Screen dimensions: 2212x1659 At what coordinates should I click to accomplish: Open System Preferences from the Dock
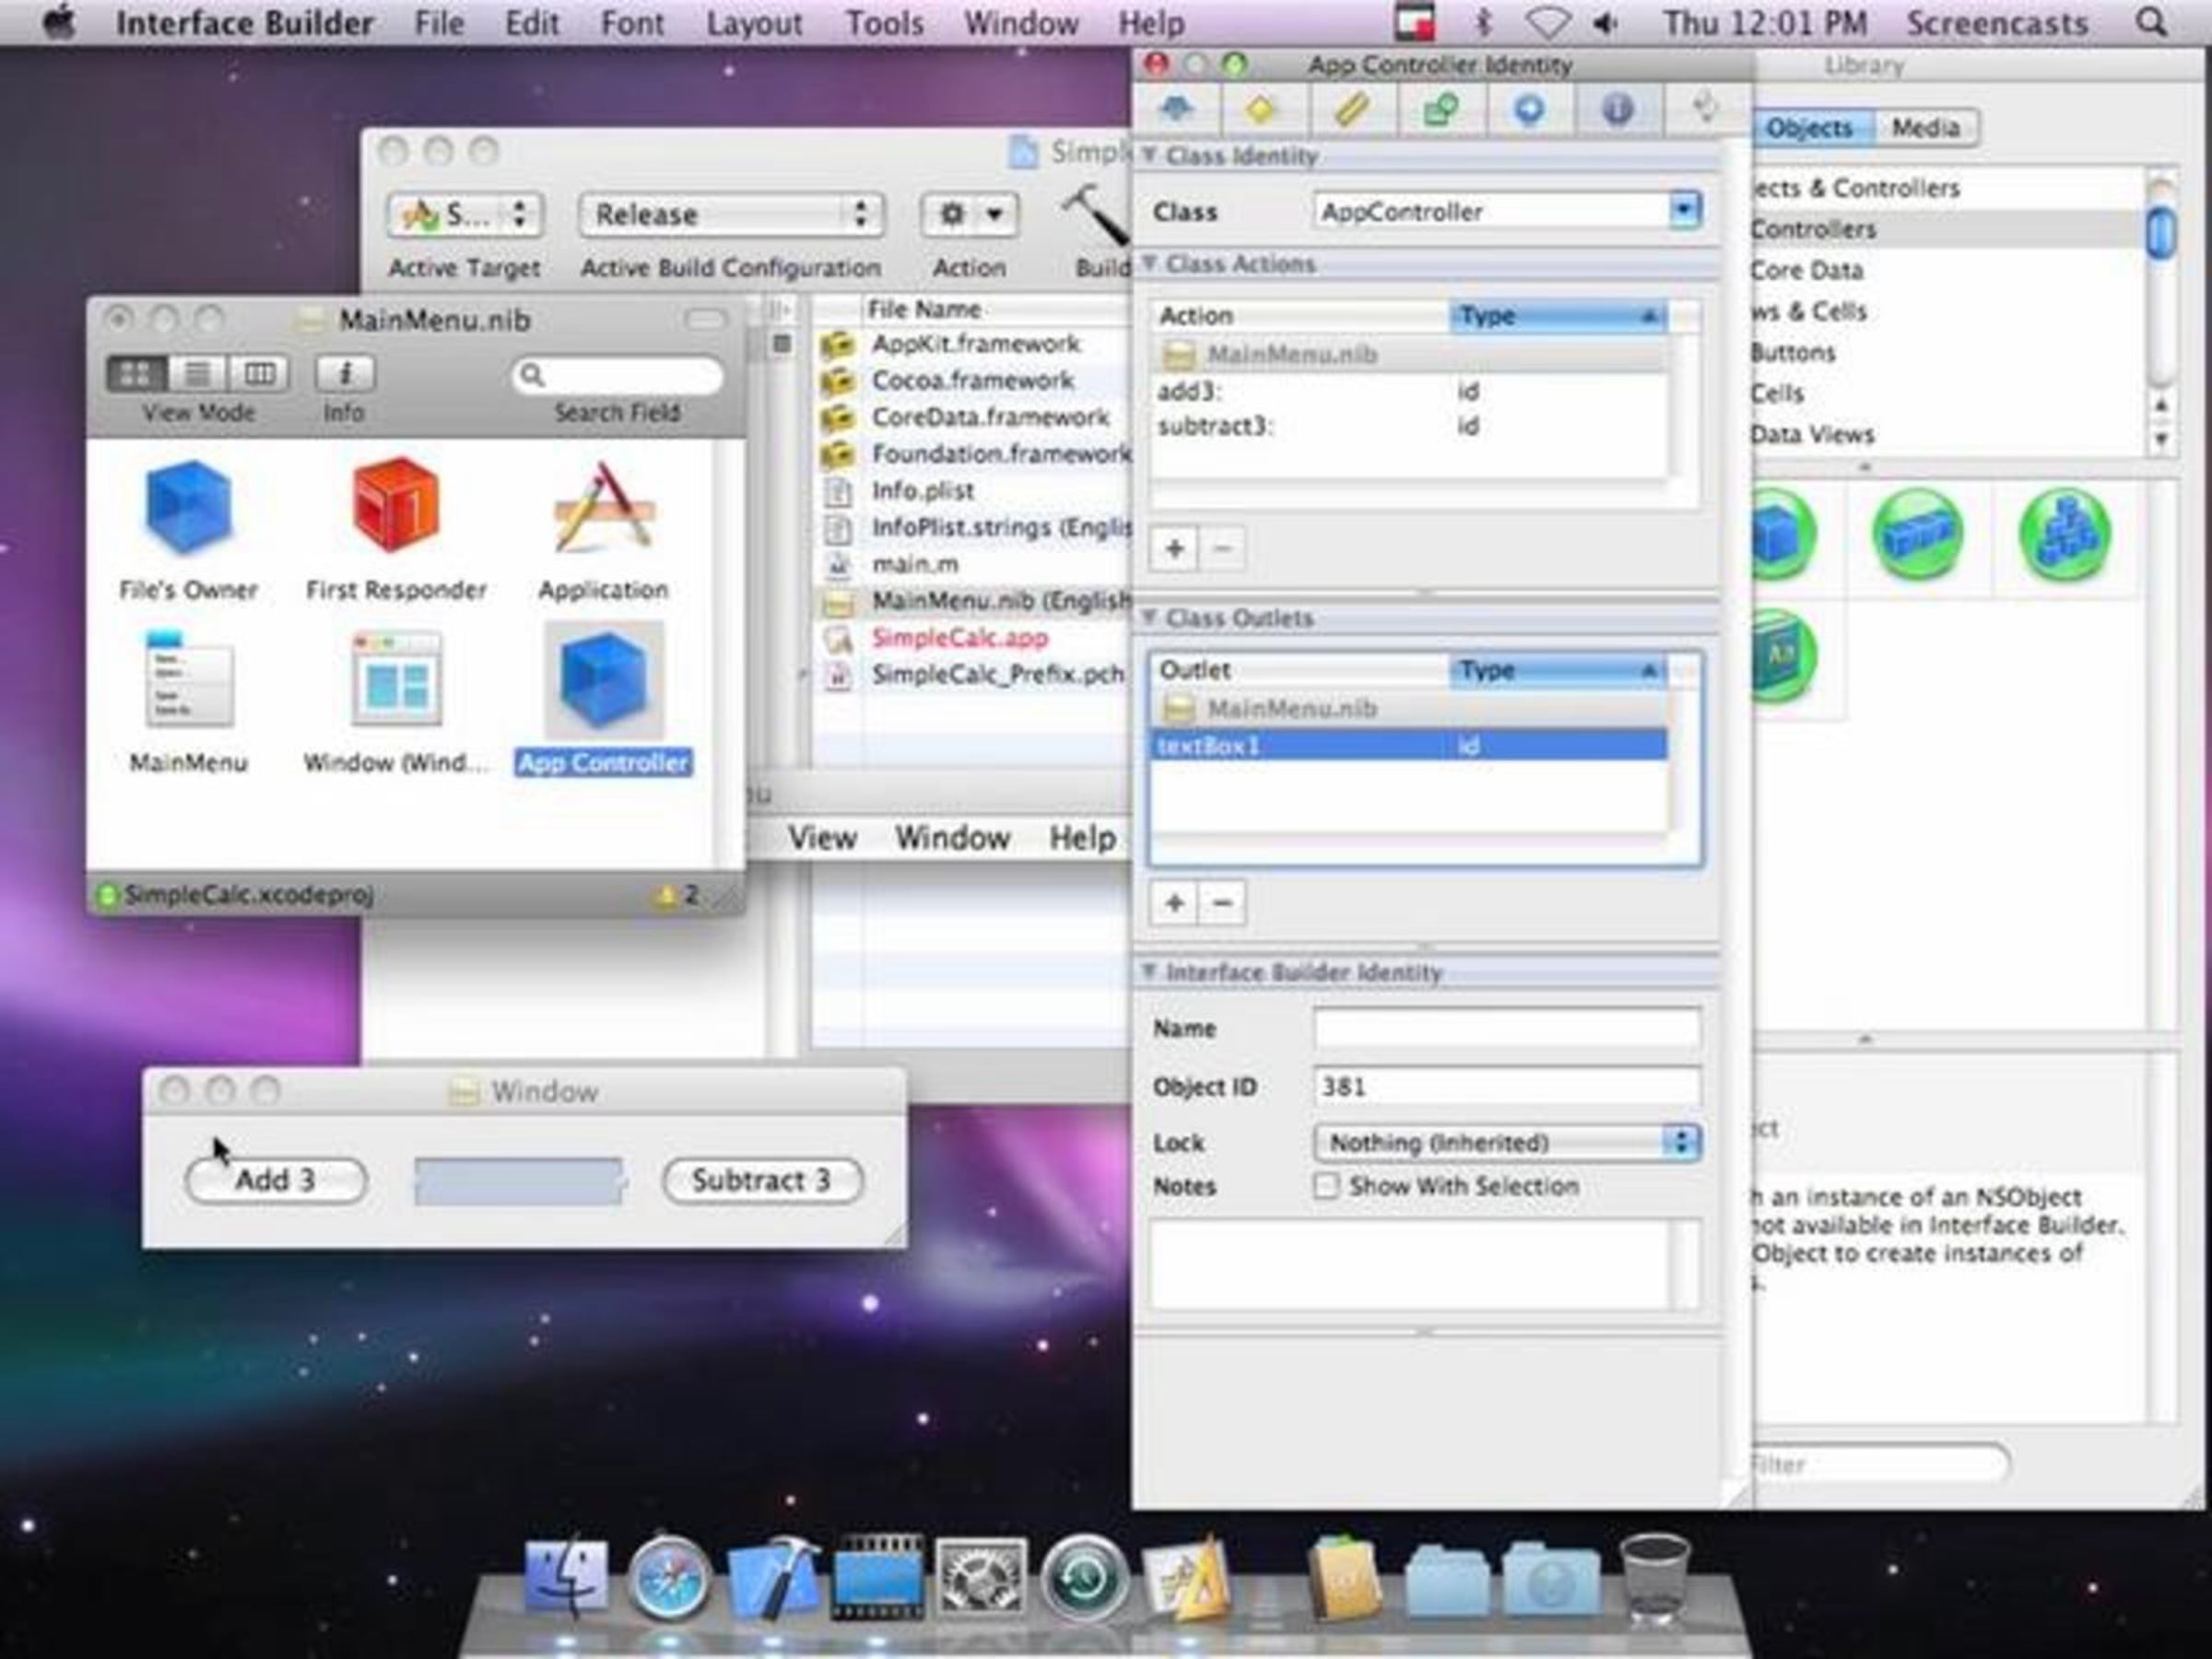980,1577
